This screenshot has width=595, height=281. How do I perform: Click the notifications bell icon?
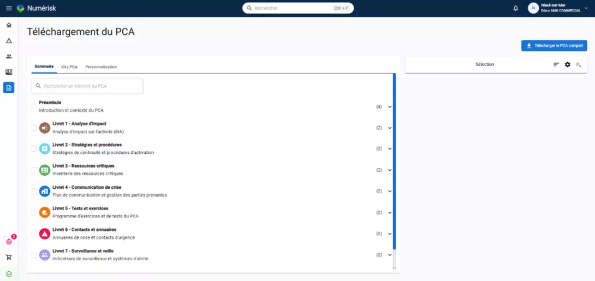pos(515,8)
